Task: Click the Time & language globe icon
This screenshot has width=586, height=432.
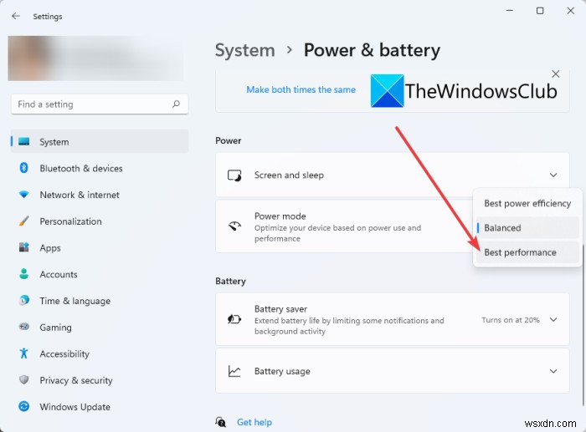Action: (24, 300)
